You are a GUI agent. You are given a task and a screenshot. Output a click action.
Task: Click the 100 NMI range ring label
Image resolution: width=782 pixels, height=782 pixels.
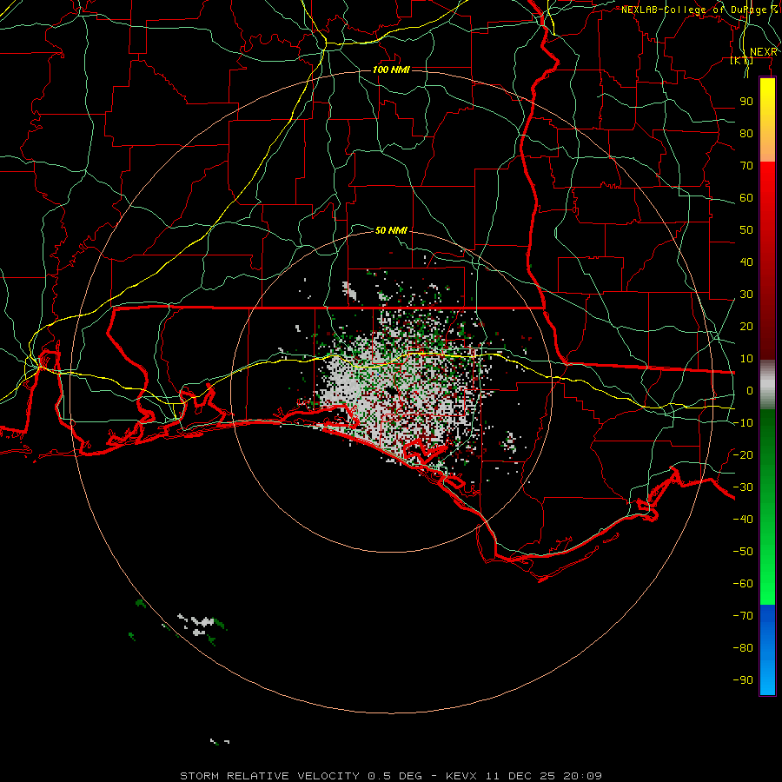coord(392,70)
